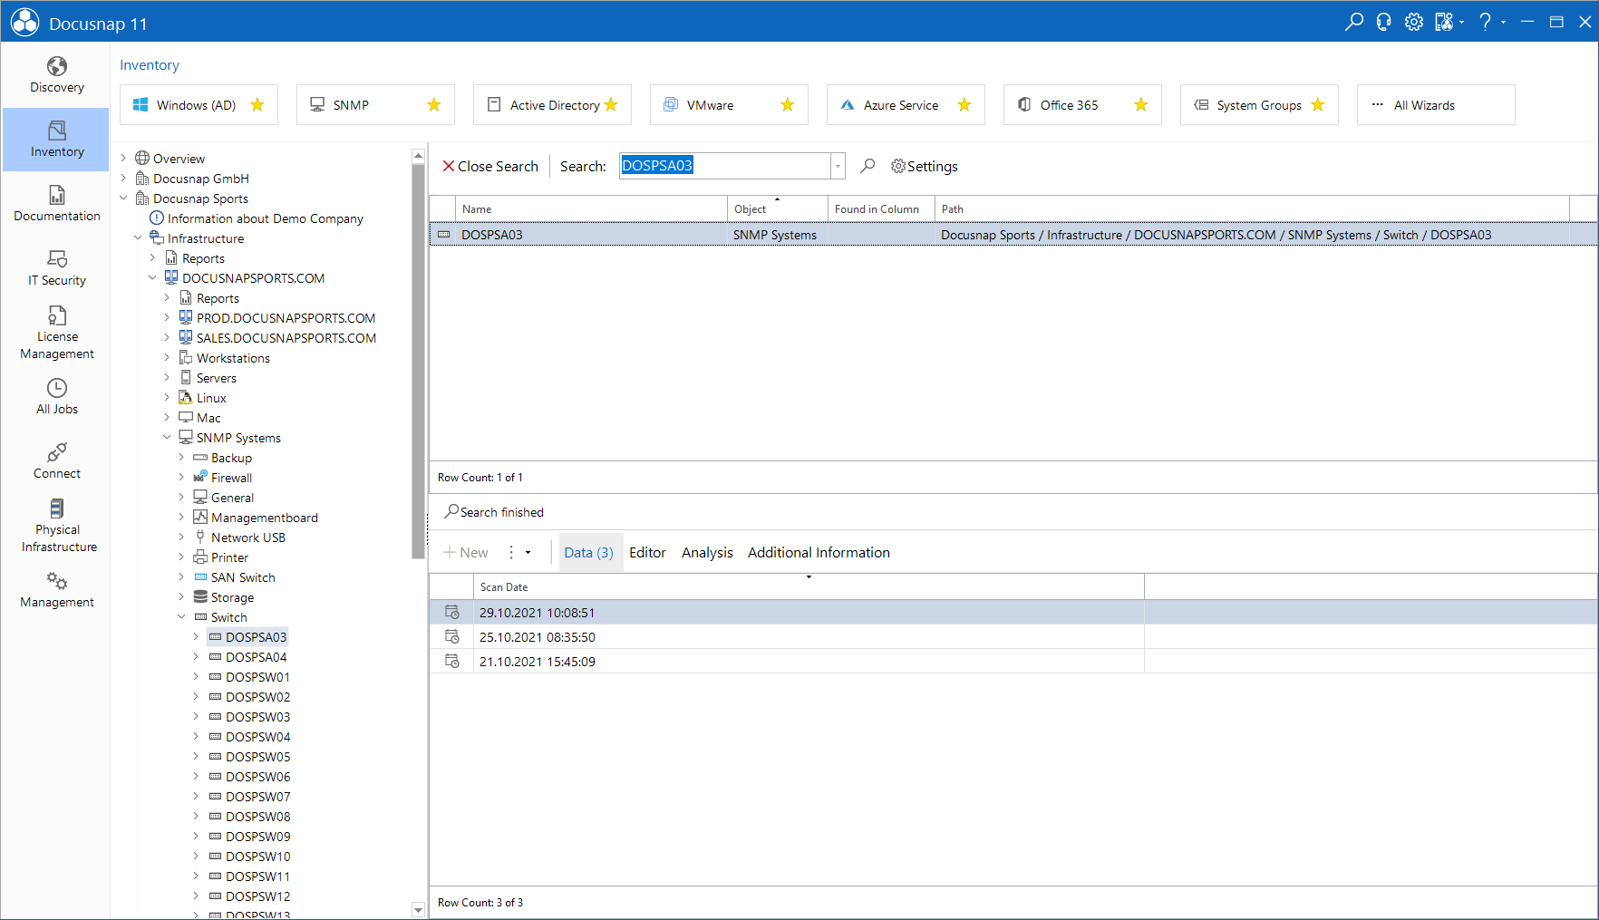Switch to the Analysis tab
This screenshot has width=1599, height=920.
click(x=707, y=553)
